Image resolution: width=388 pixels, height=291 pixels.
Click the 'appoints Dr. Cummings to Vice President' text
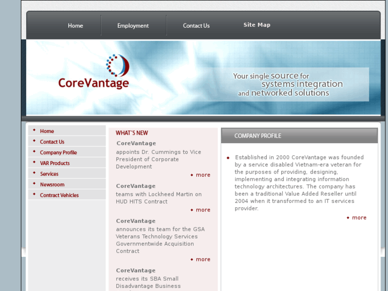pos(159,159)
